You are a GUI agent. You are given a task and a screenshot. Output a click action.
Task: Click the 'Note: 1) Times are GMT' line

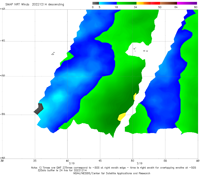(x=114, y=168)
